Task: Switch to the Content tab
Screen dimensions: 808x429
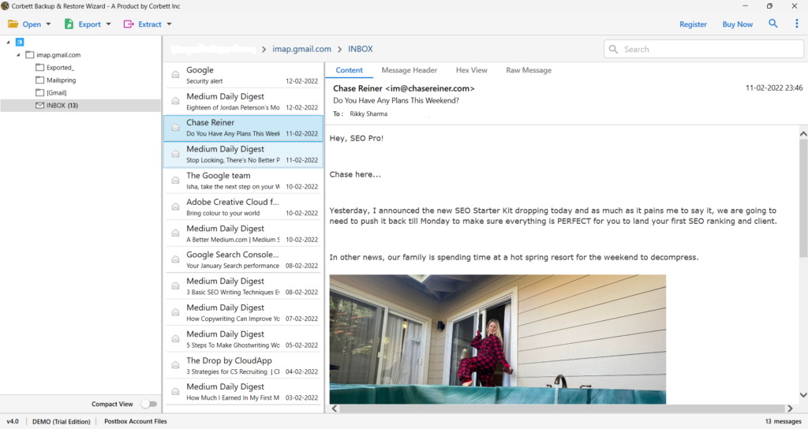Action: 349,70
